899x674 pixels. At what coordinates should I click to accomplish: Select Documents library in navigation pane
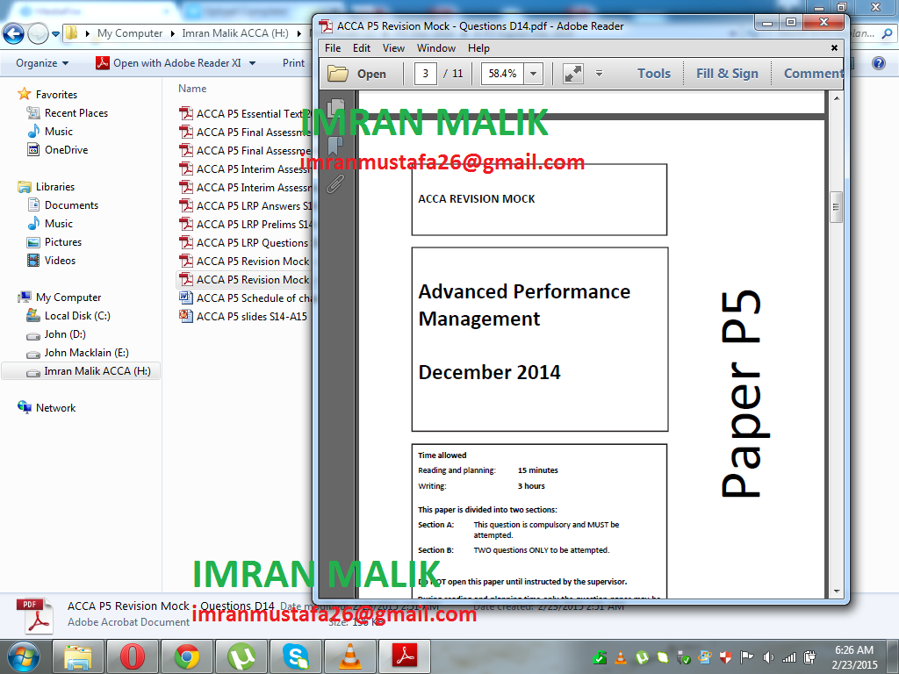coord(71,205)
